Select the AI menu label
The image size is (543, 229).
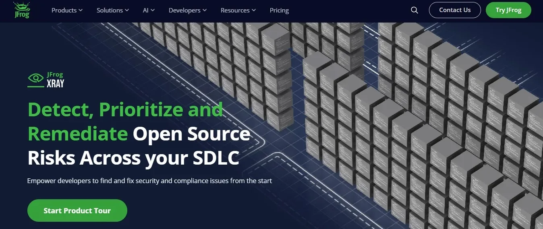point(146,10)
